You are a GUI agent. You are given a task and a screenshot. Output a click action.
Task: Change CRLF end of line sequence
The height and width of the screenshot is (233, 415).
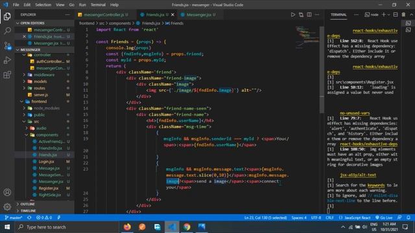pyautogui.click(x=329, y=217)
